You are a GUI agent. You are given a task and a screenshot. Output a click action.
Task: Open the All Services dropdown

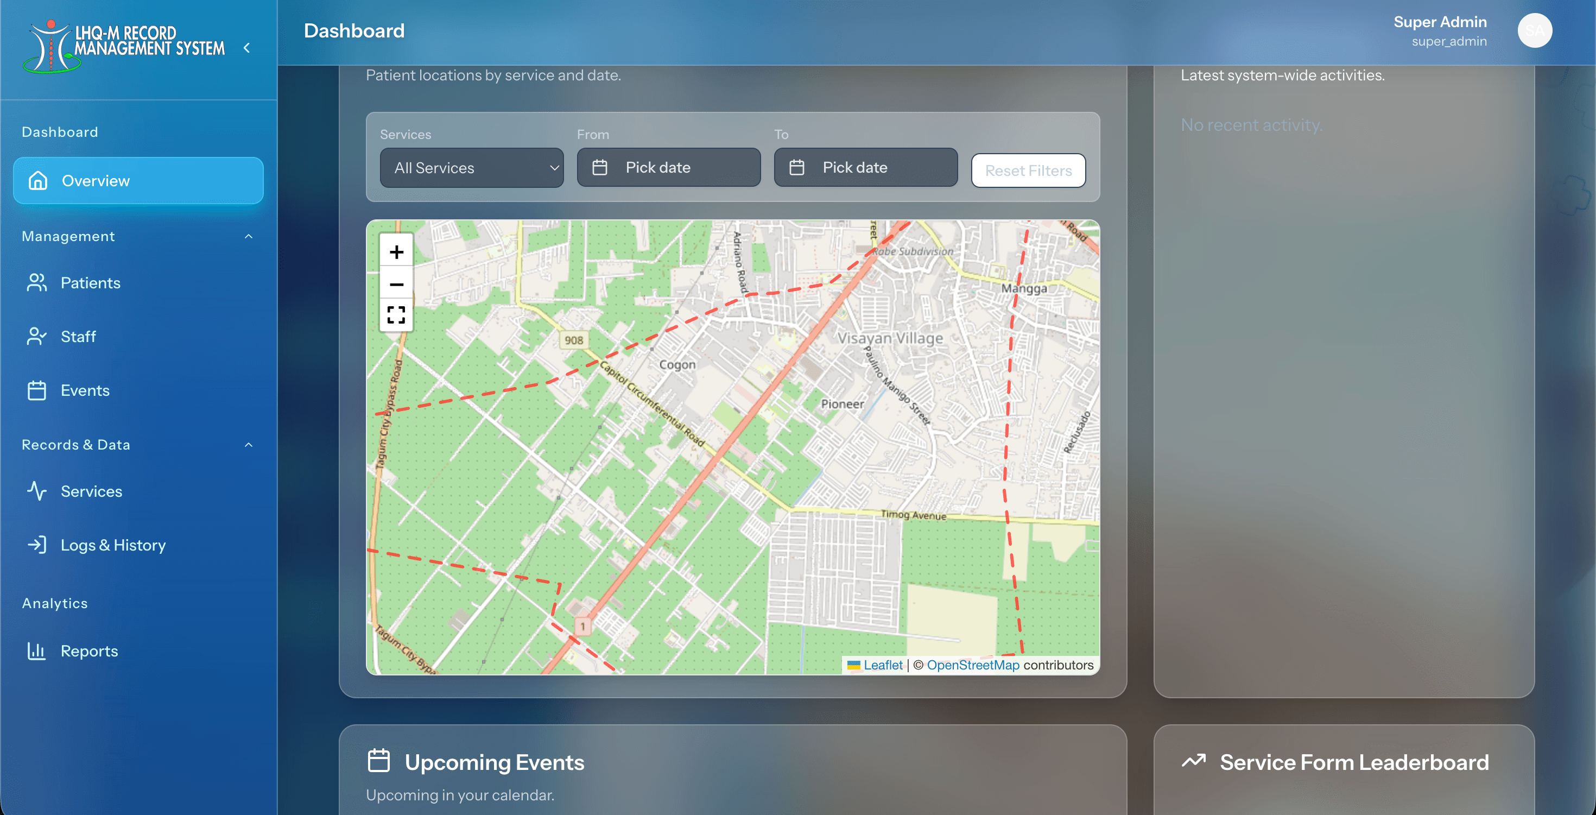pos(472,167)
